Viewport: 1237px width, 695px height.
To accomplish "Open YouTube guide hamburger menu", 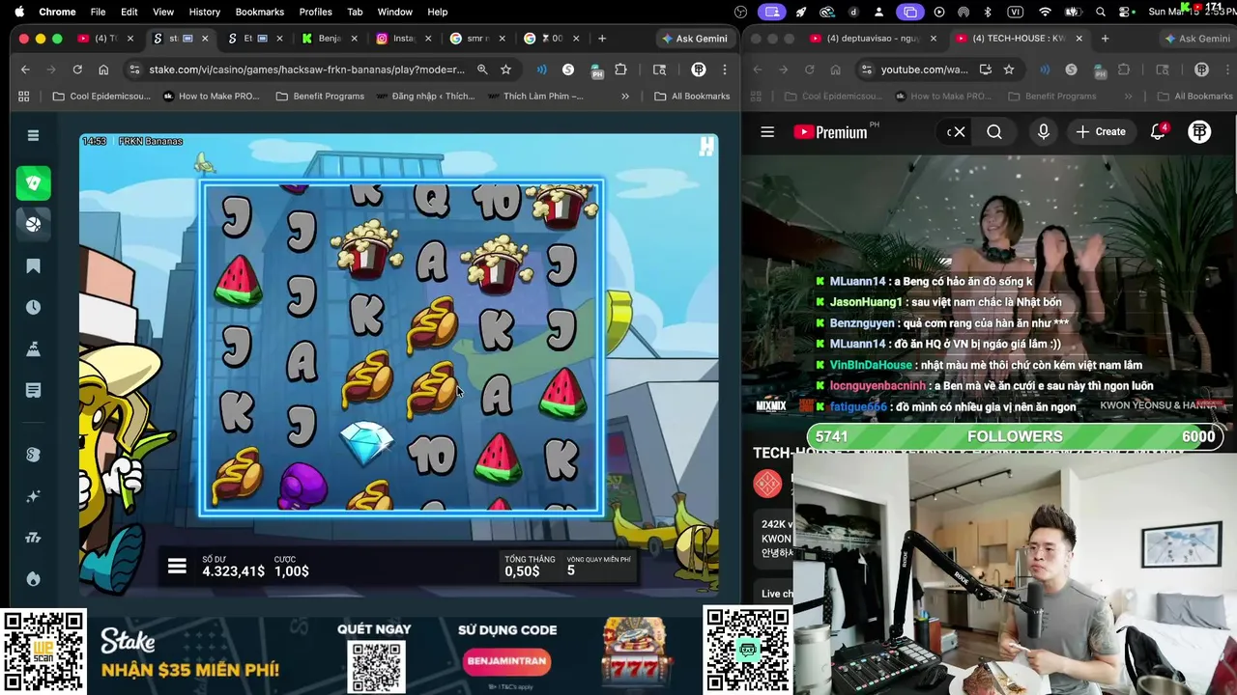I will (x=767, y=132).
